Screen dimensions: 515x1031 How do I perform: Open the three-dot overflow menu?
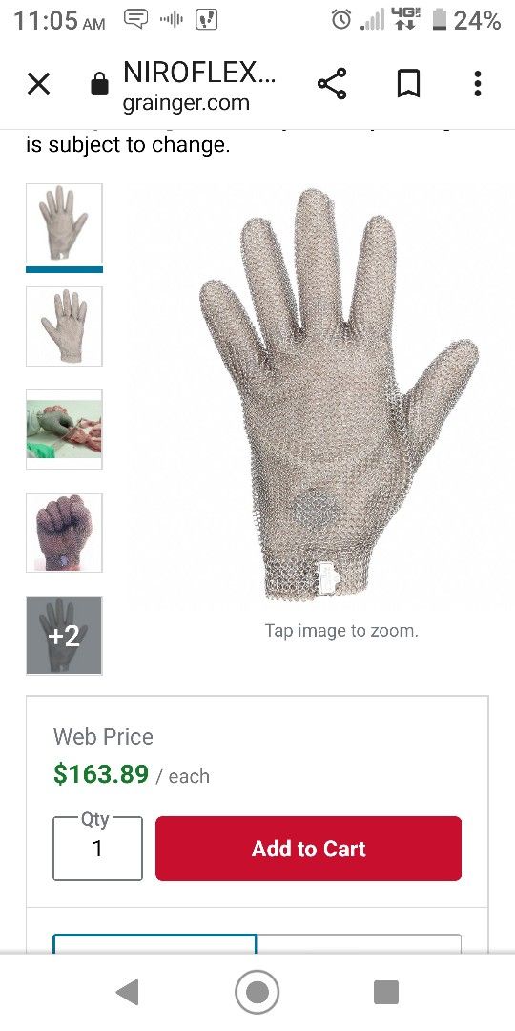tap(478, 83)
